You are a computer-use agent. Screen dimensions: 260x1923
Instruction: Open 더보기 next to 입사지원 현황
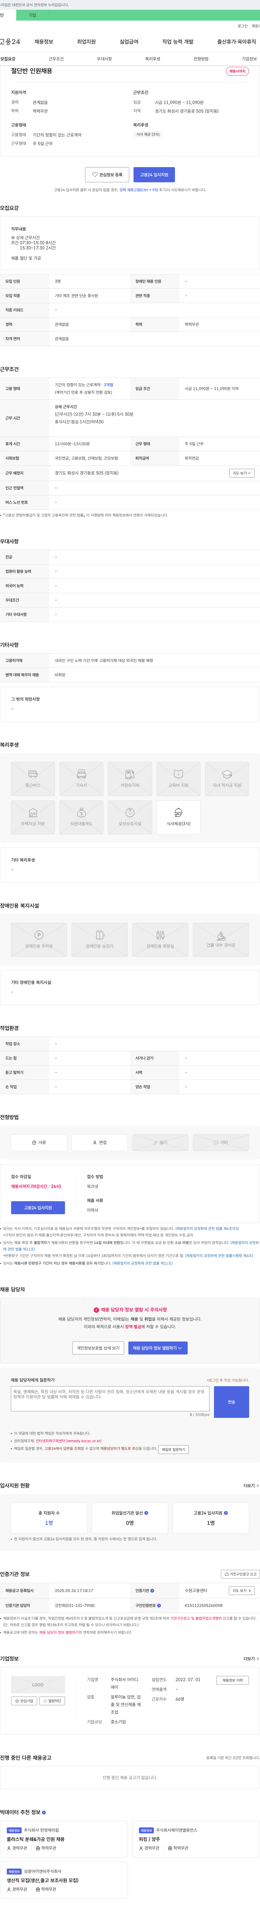(x=251, y=1486)
